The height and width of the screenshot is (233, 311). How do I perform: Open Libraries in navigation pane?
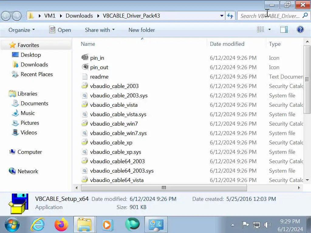click(x=27, y=93)
